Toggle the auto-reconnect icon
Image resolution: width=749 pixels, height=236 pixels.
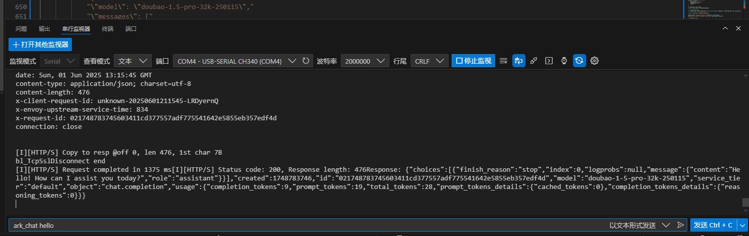point(580,61)
